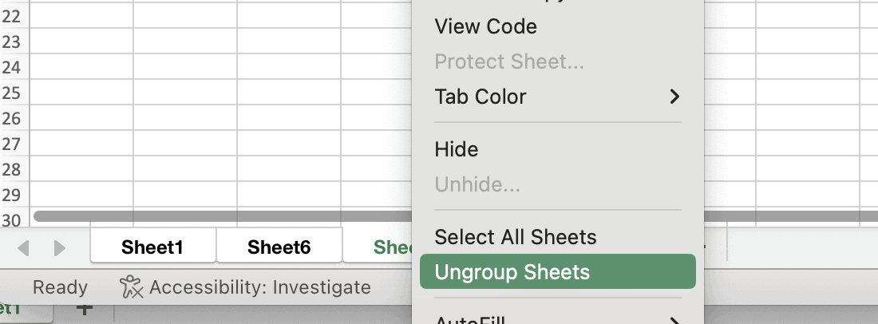Image resolution: width=878 pixels, height=324 pixels.
Task: Click the accessibility checker person icon
Action: (131, 287)
